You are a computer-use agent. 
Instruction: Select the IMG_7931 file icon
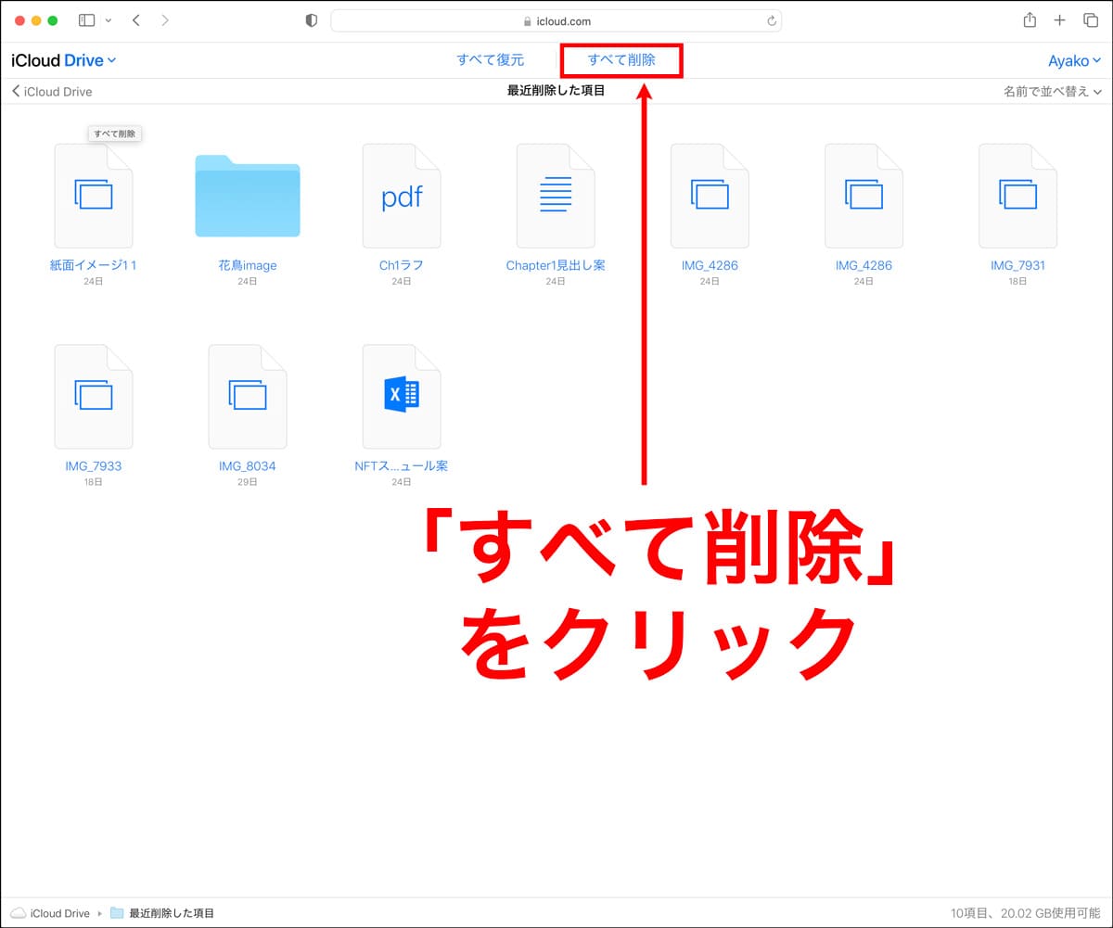pyautogui.click(x=1017, y=196)
